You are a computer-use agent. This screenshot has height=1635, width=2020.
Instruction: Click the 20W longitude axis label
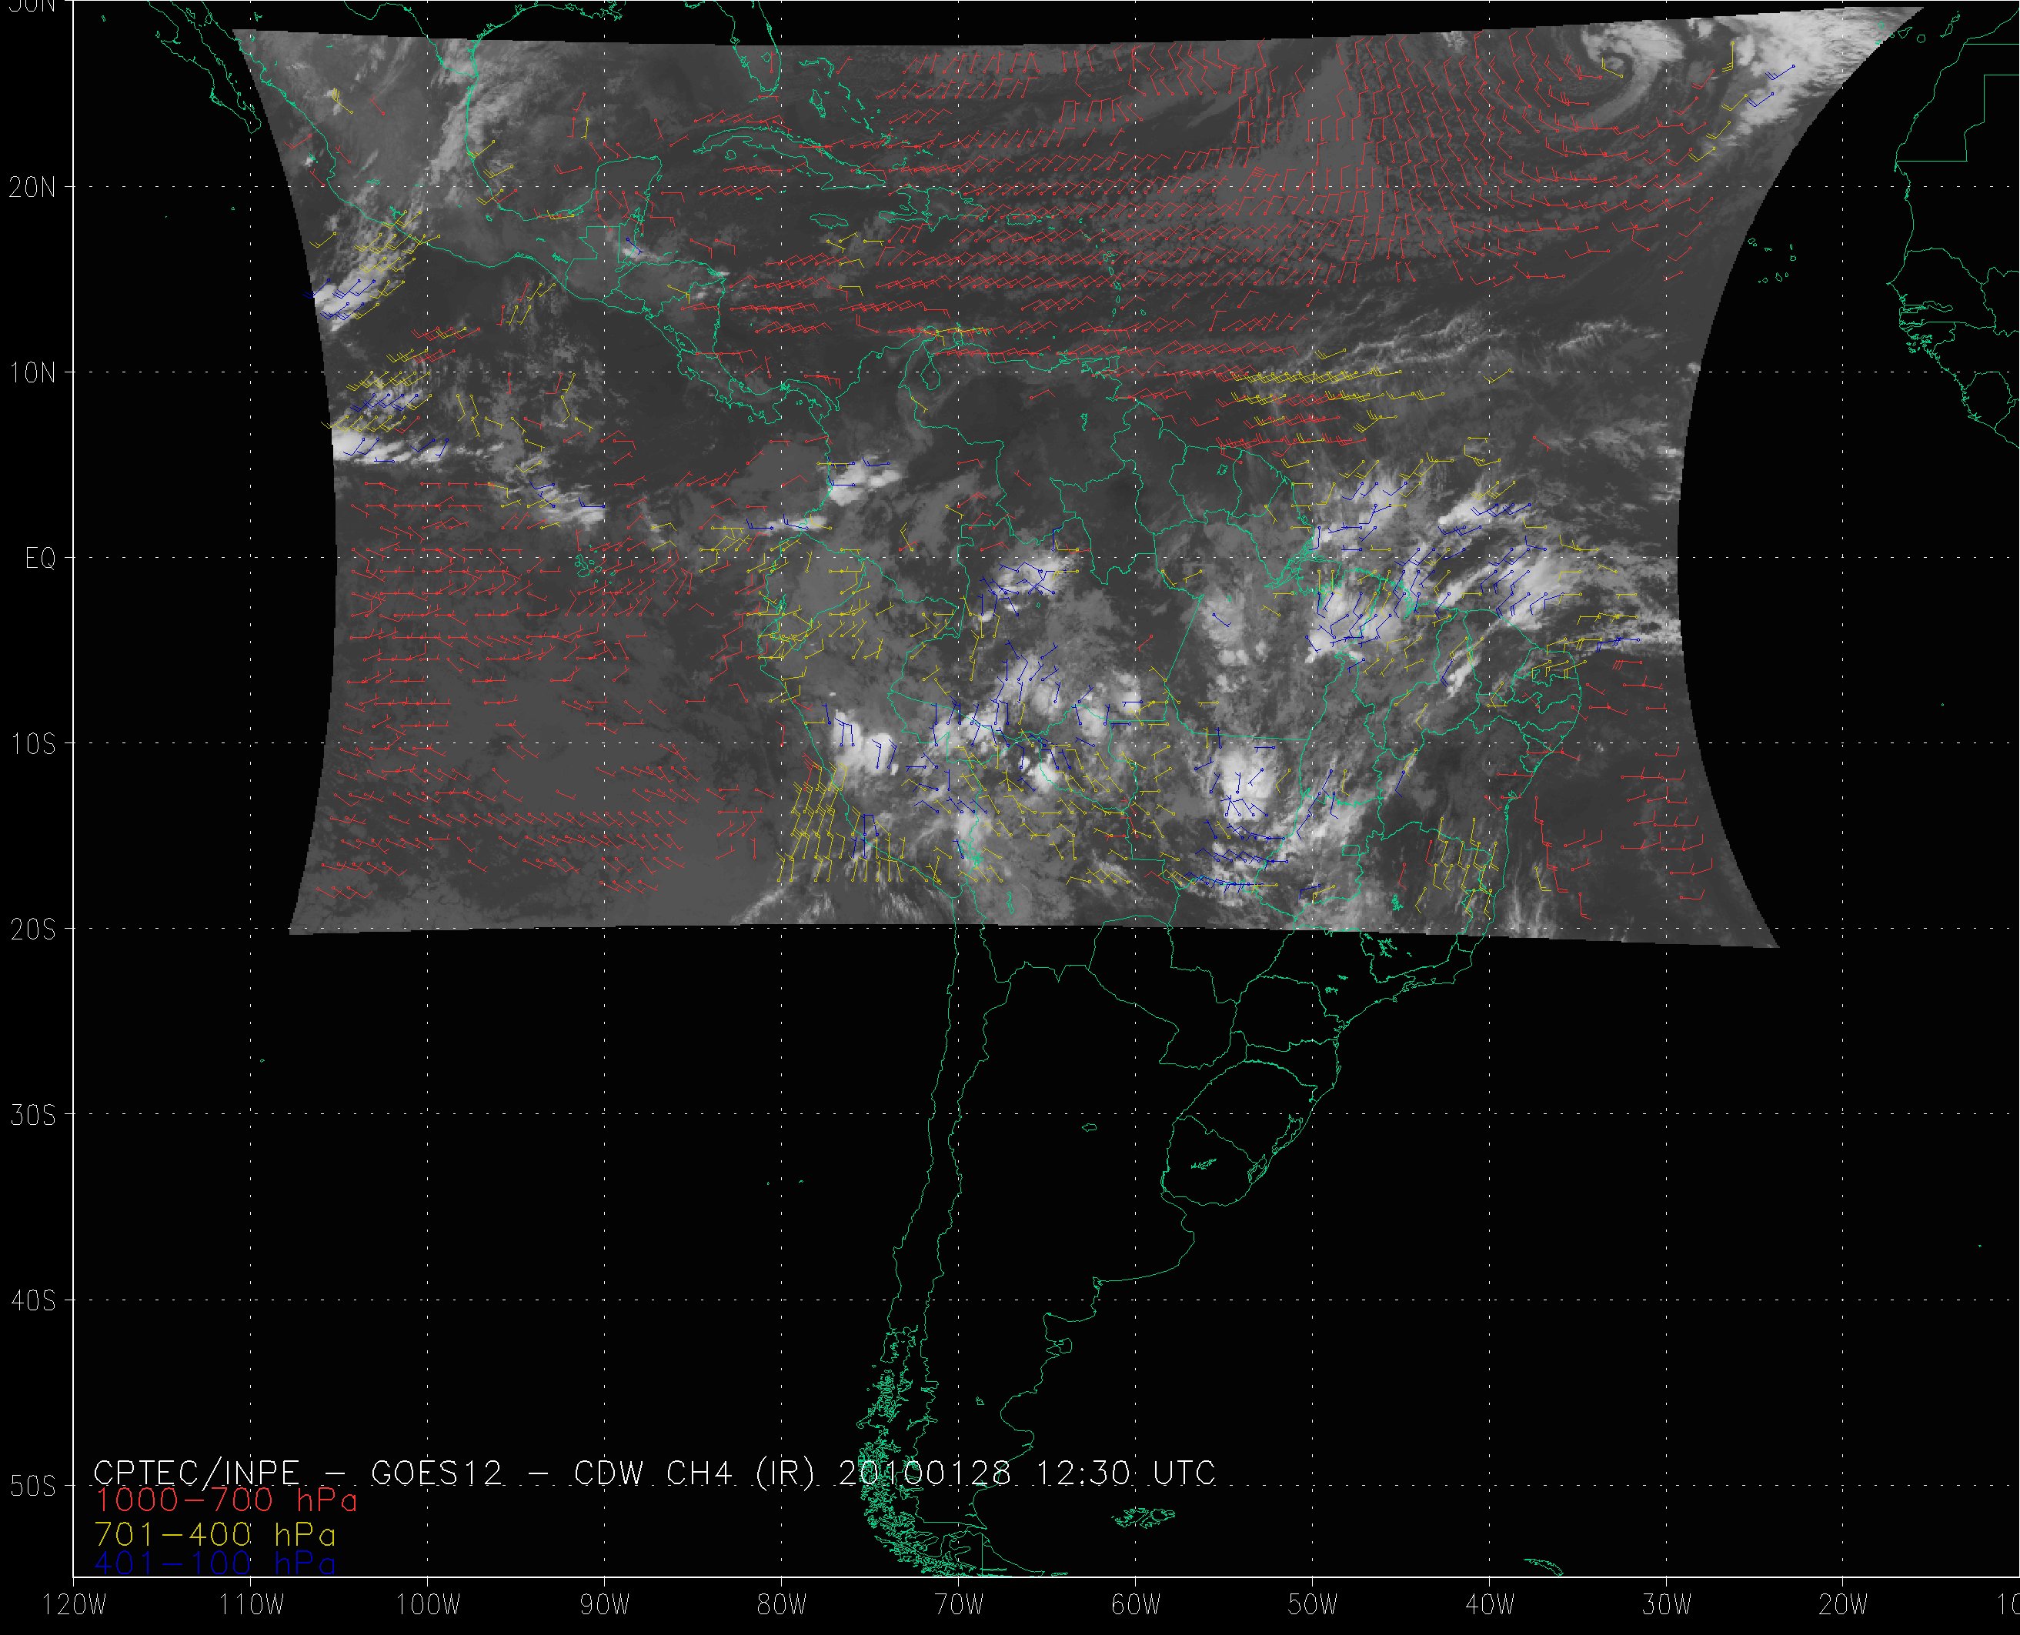click(1844, 1606)
